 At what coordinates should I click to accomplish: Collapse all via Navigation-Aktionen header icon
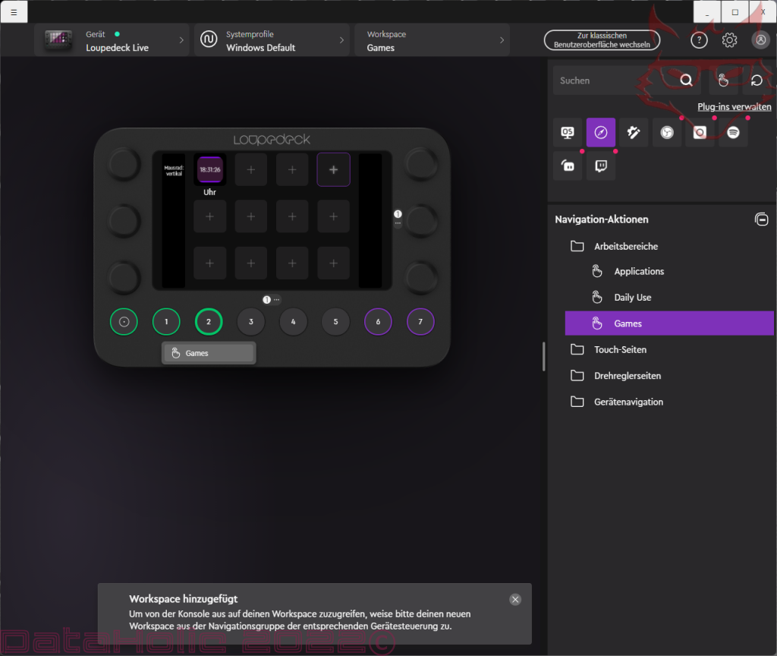[761, 219]
